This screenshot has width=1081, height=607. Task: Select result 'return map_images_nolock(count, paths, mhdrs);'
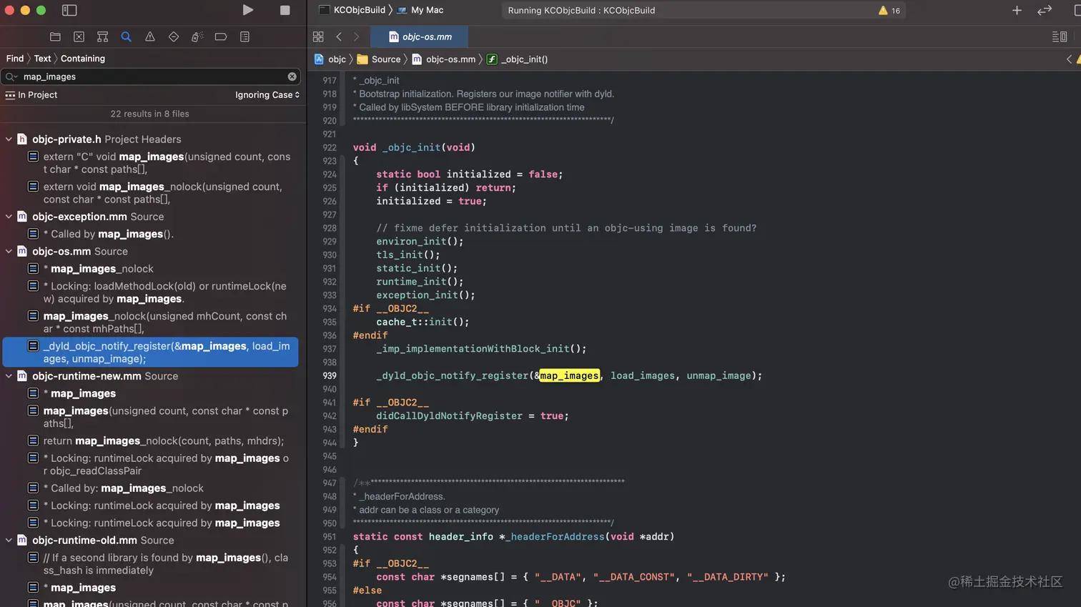[x=151, y=441]
